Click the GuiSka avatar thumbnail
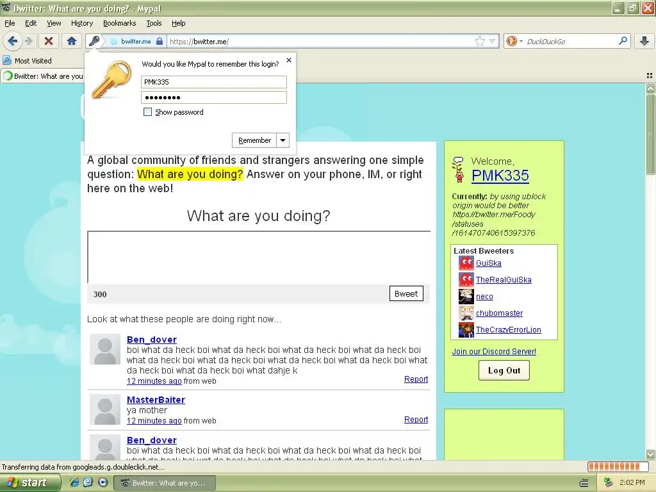The image size is (656, 492). click(x=466, y=263)
